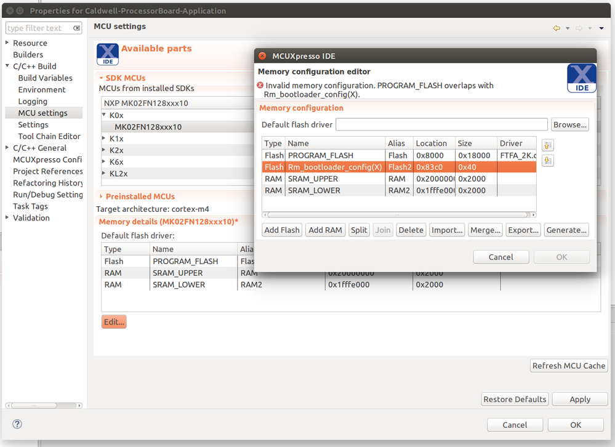Click the Add RAM button
Image resolution: width=615 pixels, height=447 pixels.
pyautogui.click(x=325, y=230)
